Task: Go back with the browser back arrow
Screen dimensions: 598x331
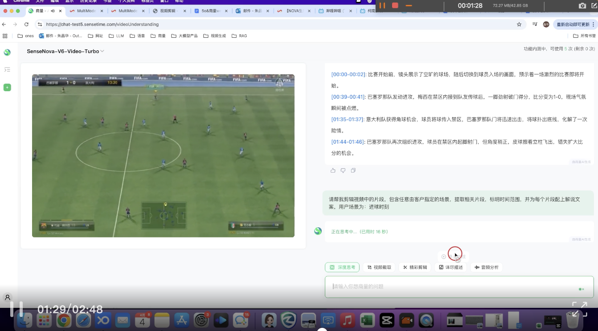Action: (x=4, y=24)
